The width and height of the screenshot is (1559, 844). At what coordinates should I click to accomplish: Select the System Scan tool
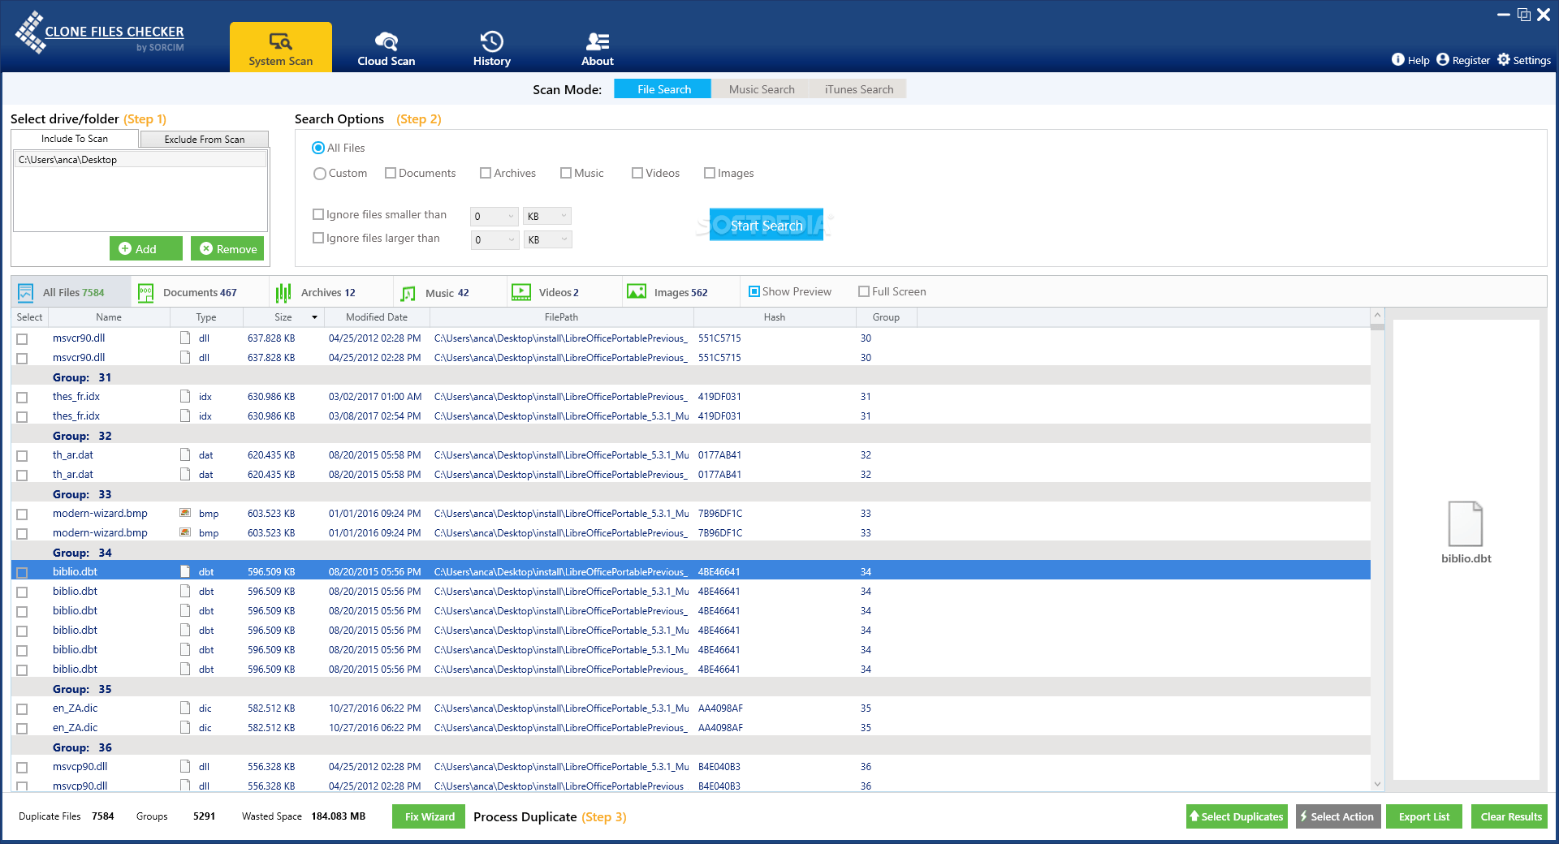tap(281, 47)
